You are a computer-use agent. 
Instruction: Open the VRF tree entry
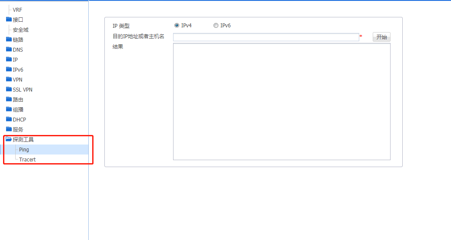17,10
